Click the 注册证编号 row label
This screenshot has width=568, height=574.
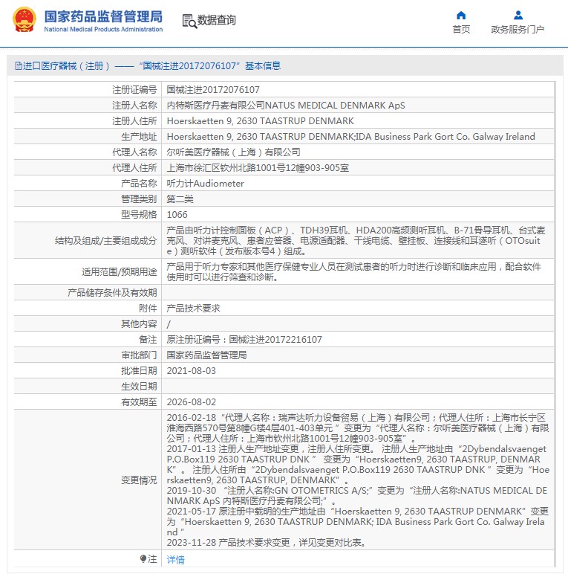(x=134, y=90)
